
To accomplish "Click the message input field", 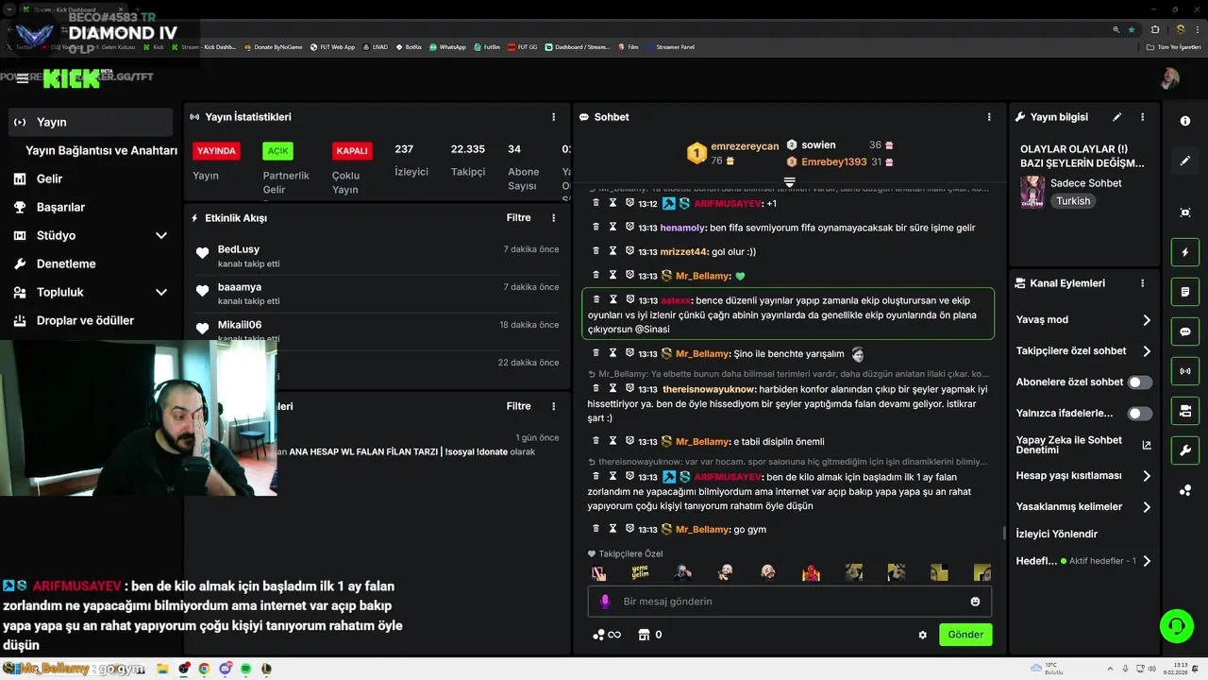I will [789, 602].
